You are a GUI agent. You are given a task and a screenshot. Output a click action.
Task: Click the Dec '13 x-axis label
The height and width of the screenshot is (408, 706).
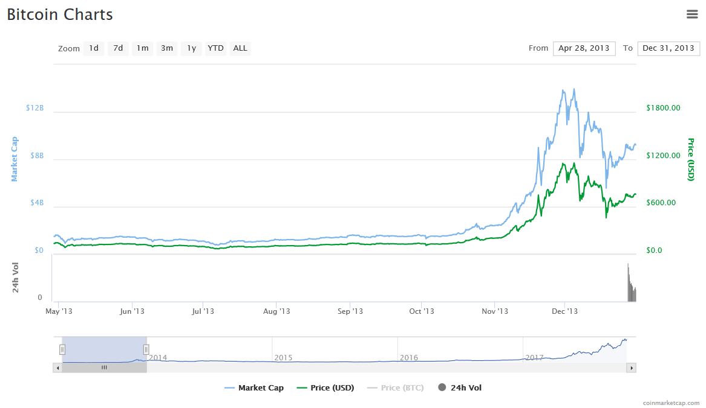tap(564, 311)
